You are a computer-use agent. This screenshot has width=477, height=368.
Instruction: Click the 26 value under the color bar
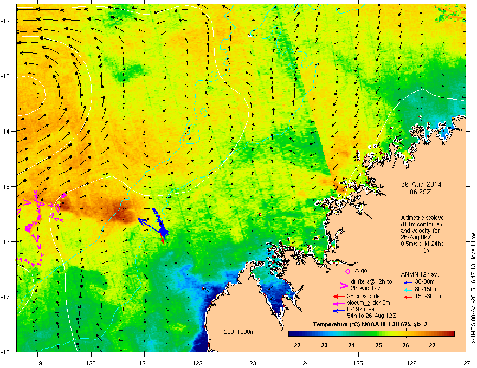click(405, 345)
